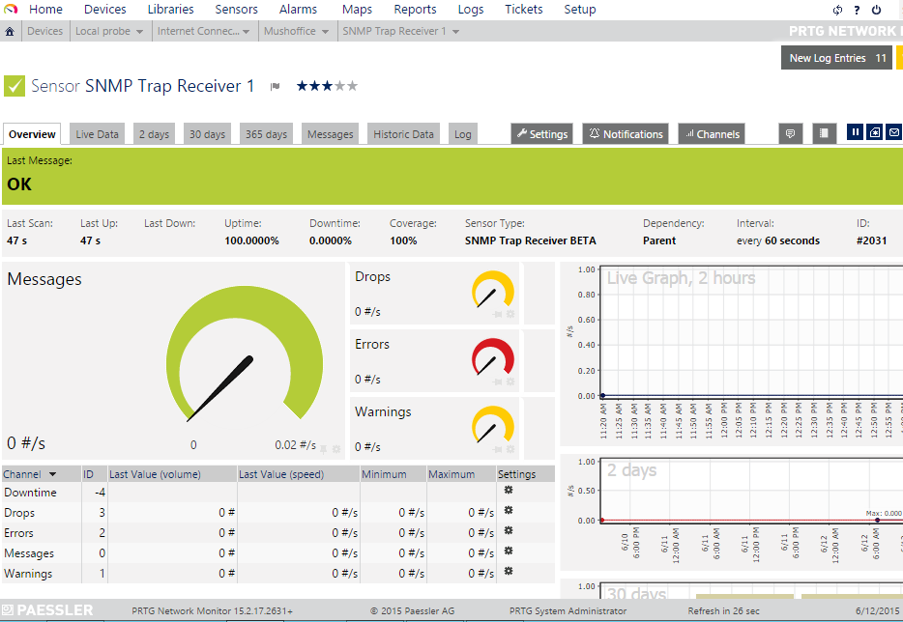Sort table by Channel column arrow
Image resolution: width=903 pixels, height=622 pixels.
pos(52,474)
